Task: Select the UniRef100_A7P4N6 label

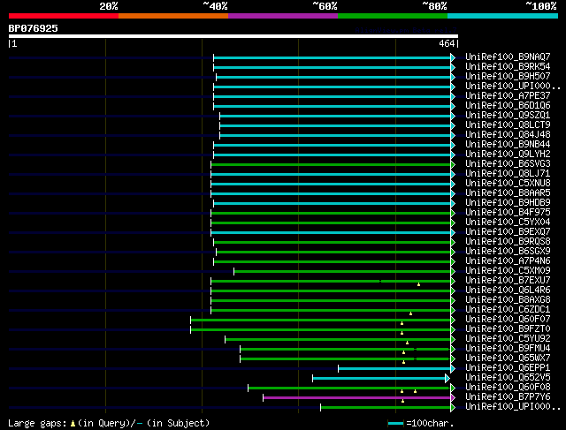Action: (508, 261)
